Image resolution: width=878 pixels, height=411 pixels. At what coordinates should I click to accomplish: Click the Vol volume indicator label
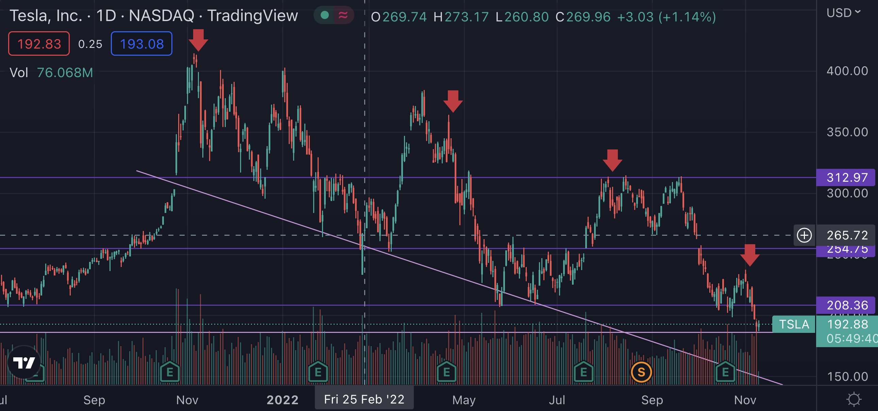(19, 73)
